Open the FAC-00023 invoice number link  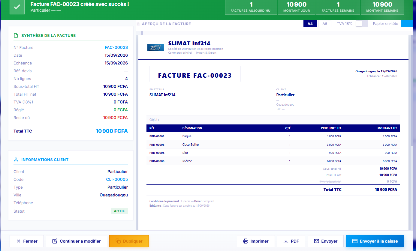pos(116,47)
